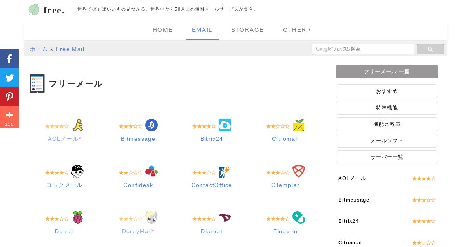Click the Cock mail face icon
Viewport: 471px width, 247px height.
coord(77,171)
